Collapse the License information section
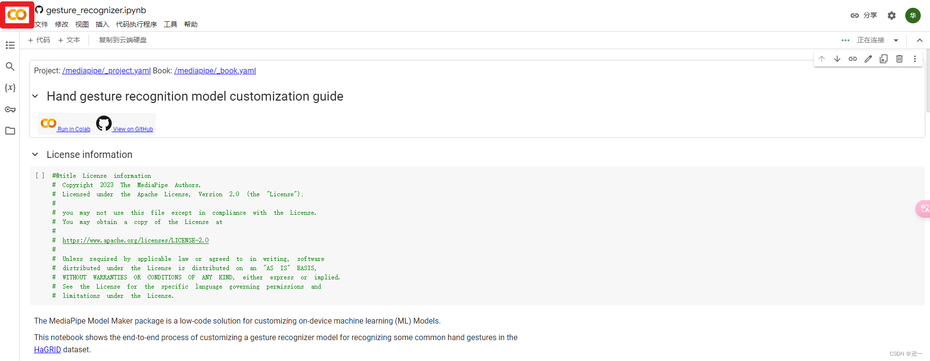Image resolution: width=930 pixels, height=361 pixels. coord(35,155)
